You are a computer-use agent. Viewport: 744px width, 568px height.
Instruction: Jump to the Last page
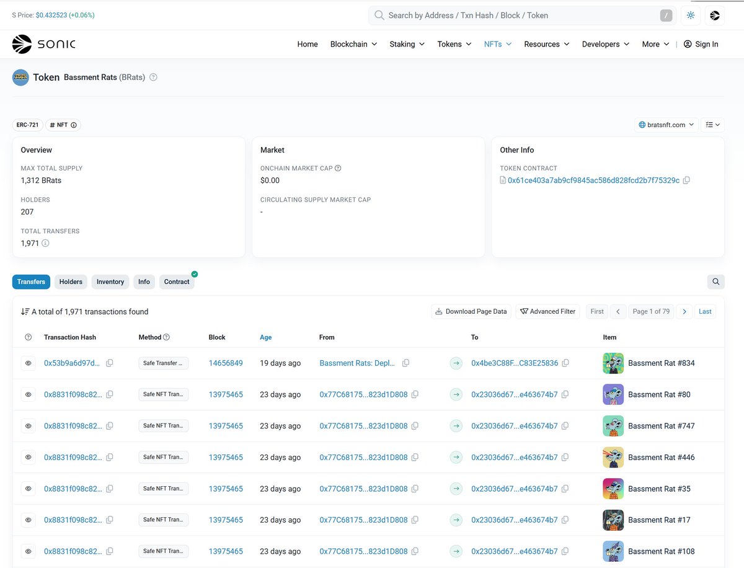[705, 311]
